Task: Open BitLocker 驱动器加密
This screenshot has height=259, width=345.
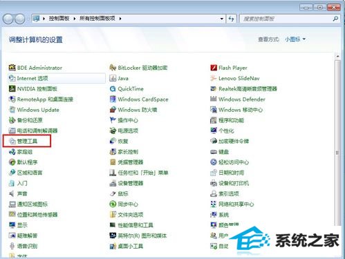Action: (138, 68)
